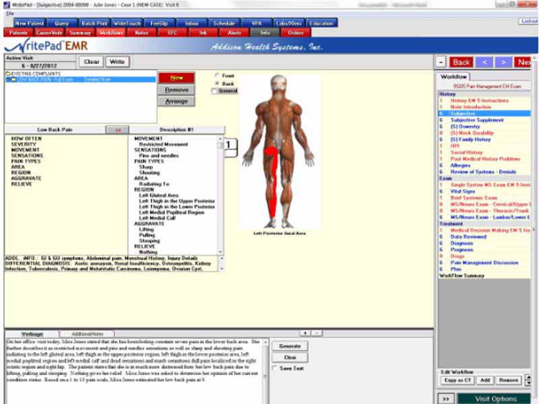The width and height of the screenshot is (539, 404).
Task: Select the Front radio button
Action: tap(217, 75)
